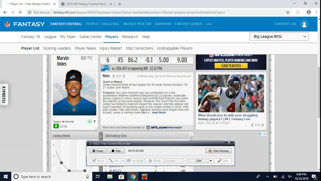Click the watch list flag icon
Screen dimensions: 321x181
(x=95, y=122)
